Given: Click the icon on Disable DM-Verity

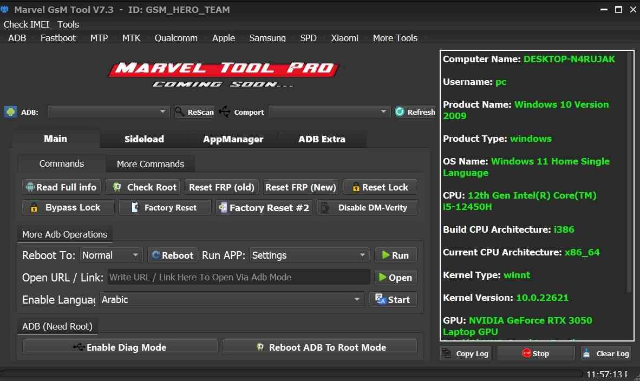Looking at the screenshot, I should coord(325,207).
